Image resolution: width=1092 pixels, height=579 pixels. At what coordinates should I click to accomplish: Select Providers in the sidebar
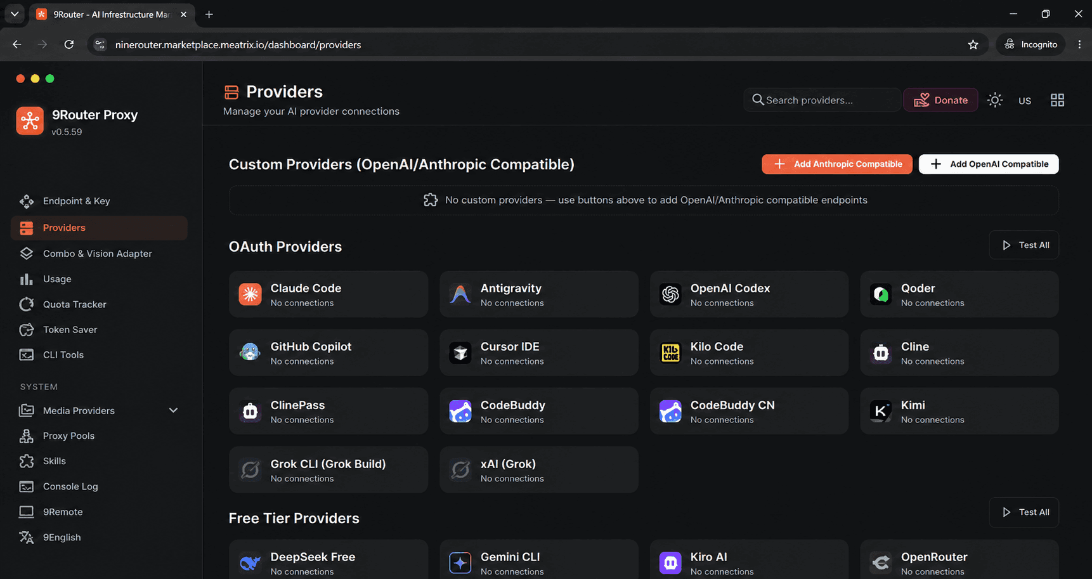[99, 228]
